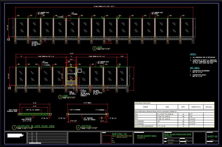The width and height of the screenshot is (222, 147).
Task: Click the SIZE column header in table
Action: [167, 107]
